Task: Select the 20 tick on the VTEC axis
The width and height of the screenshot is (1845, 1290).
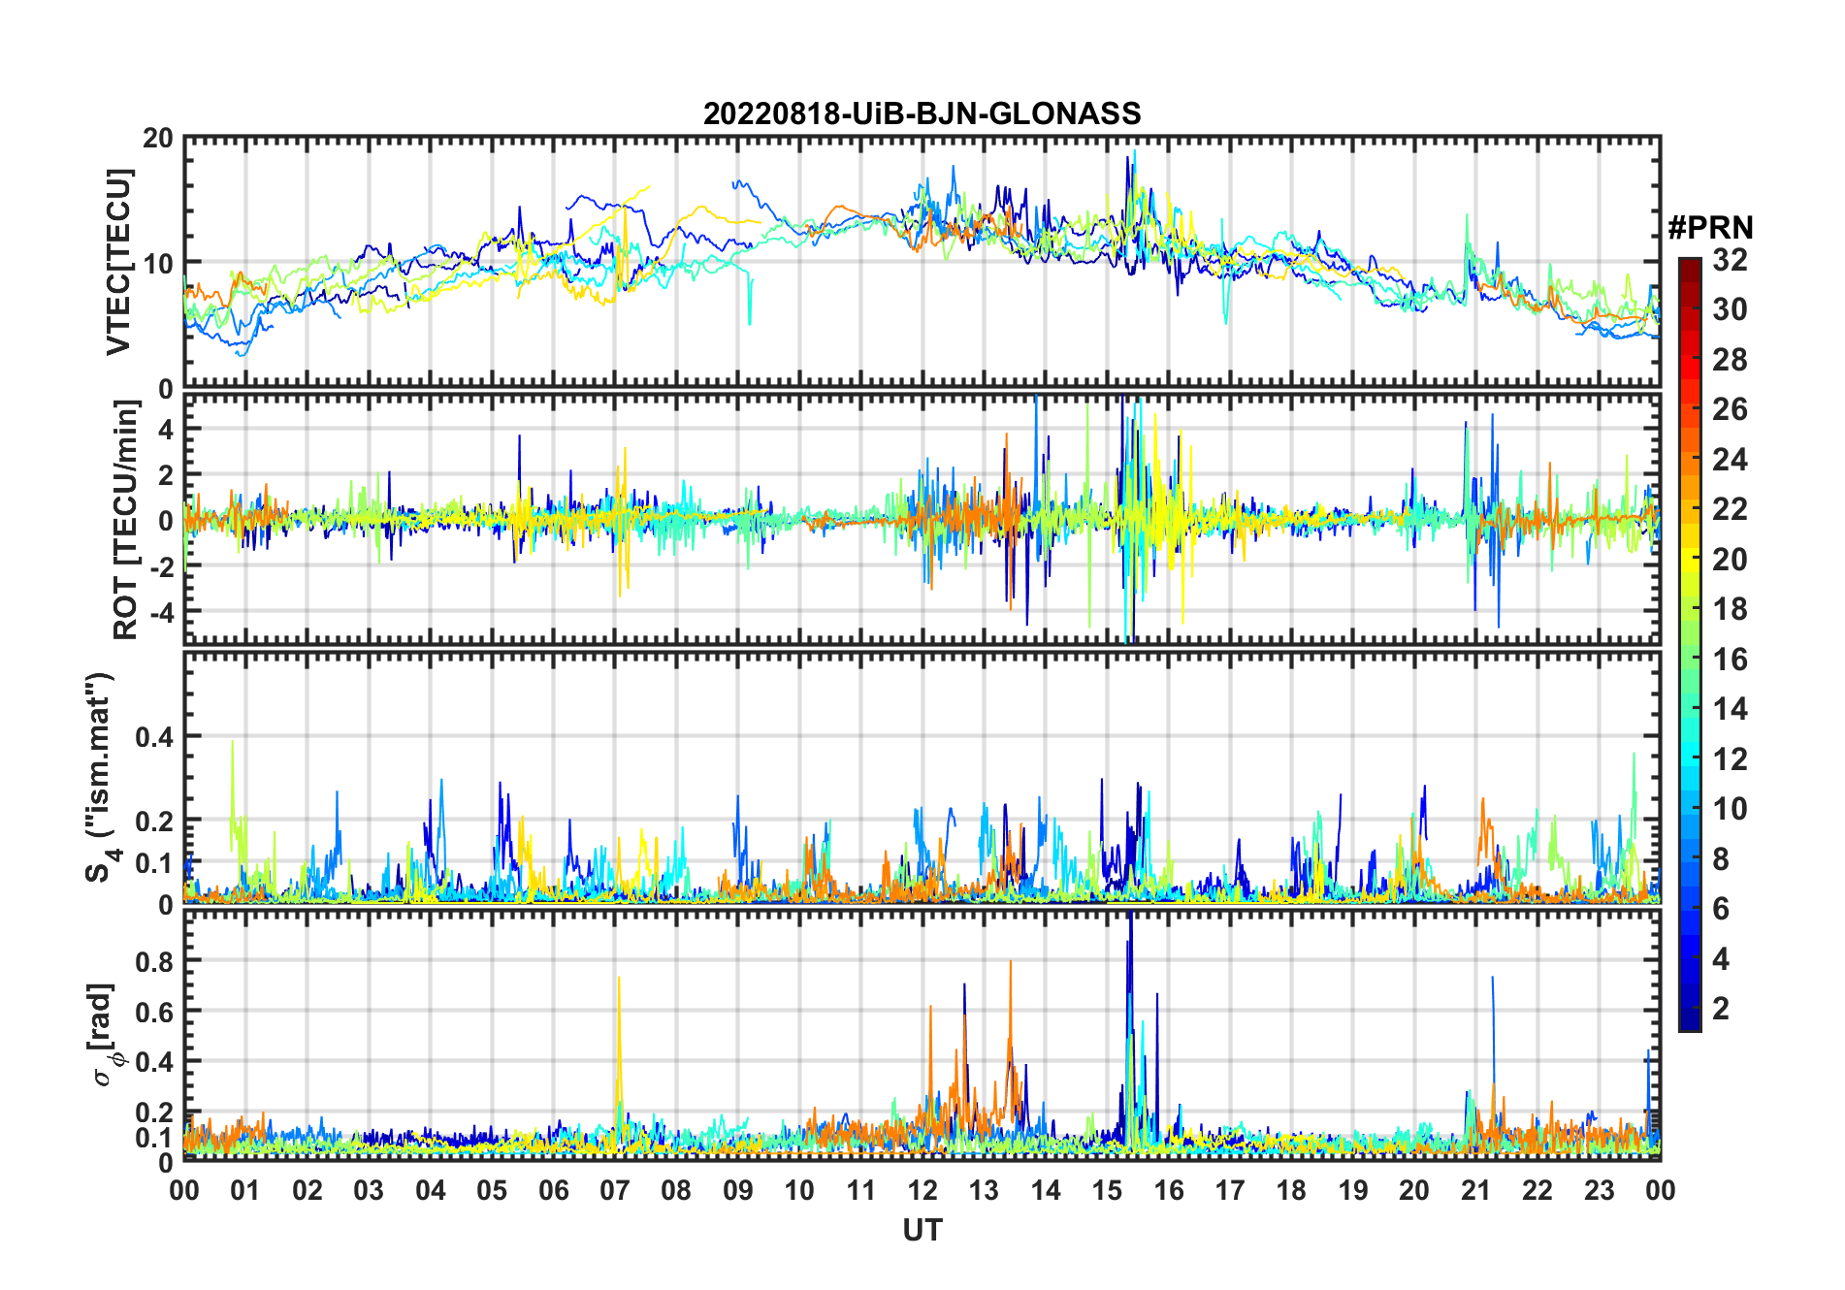Action: pos(158,139)
